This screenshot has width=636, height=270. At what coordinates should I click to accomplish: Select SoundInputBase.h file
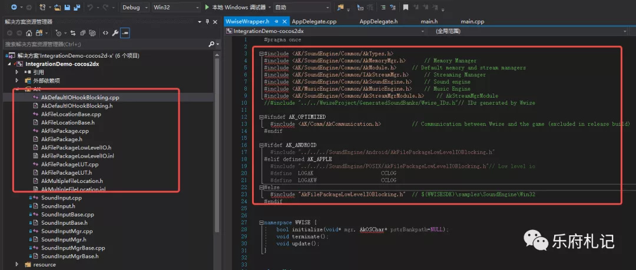(x=65, y=223)
